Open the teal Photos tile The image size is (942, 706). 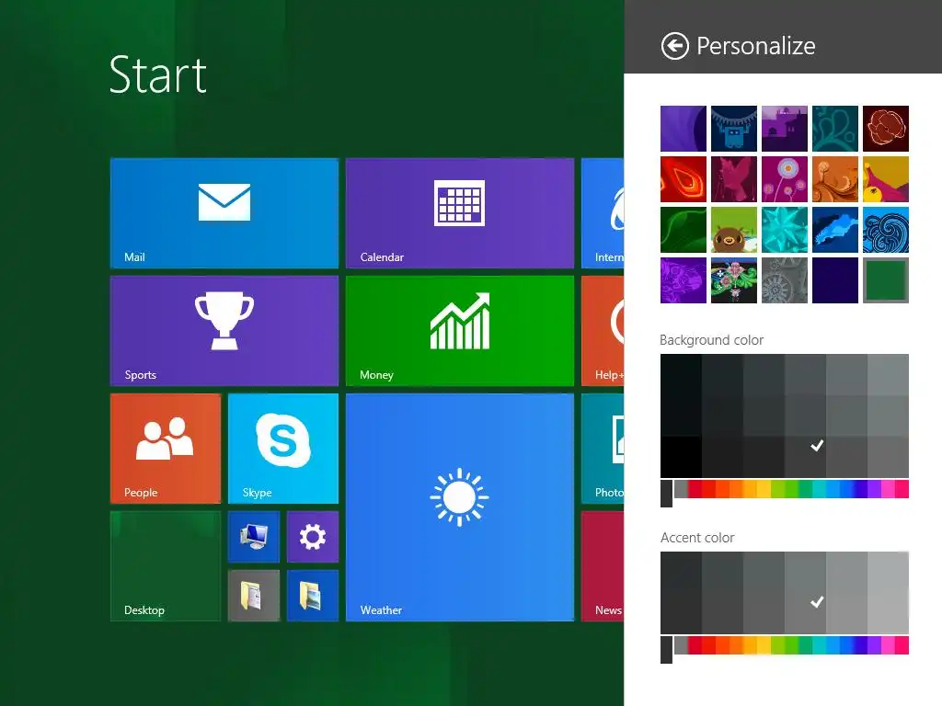point(603,449)
